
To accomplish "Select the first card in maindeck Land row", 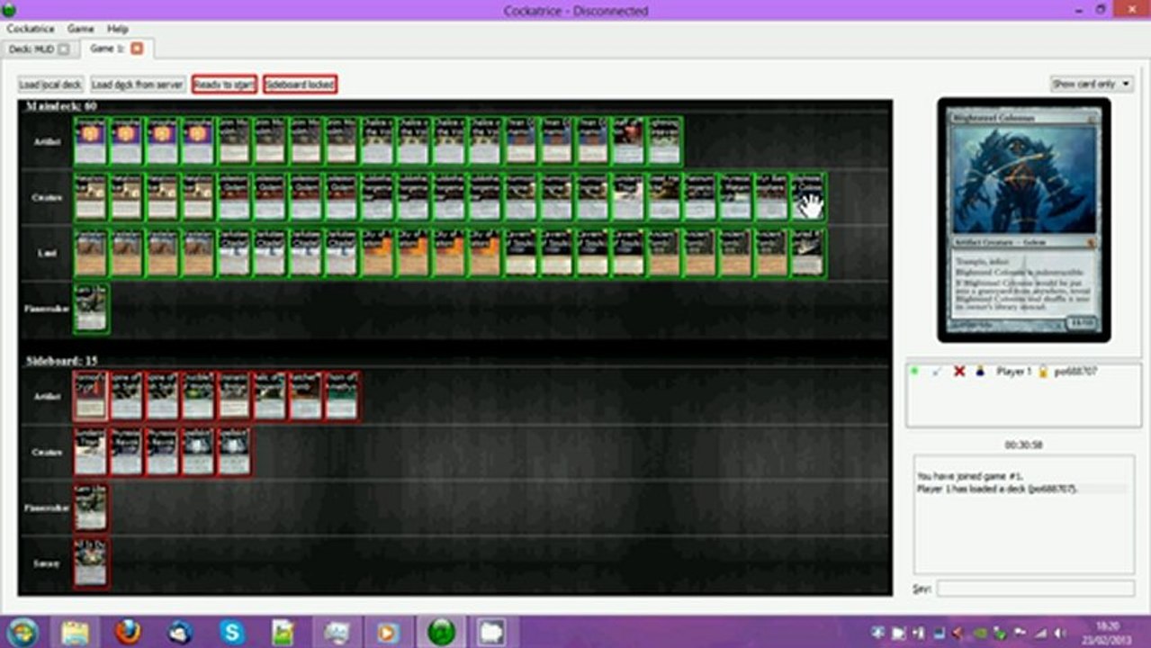I will pos(91,253).
